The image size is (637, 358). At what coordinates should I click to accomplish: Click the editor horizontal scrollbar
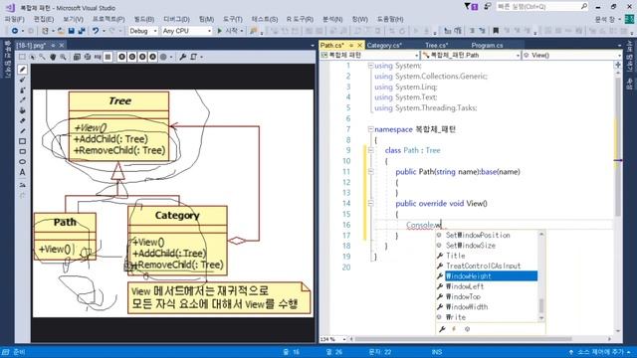tap(464, 339)
